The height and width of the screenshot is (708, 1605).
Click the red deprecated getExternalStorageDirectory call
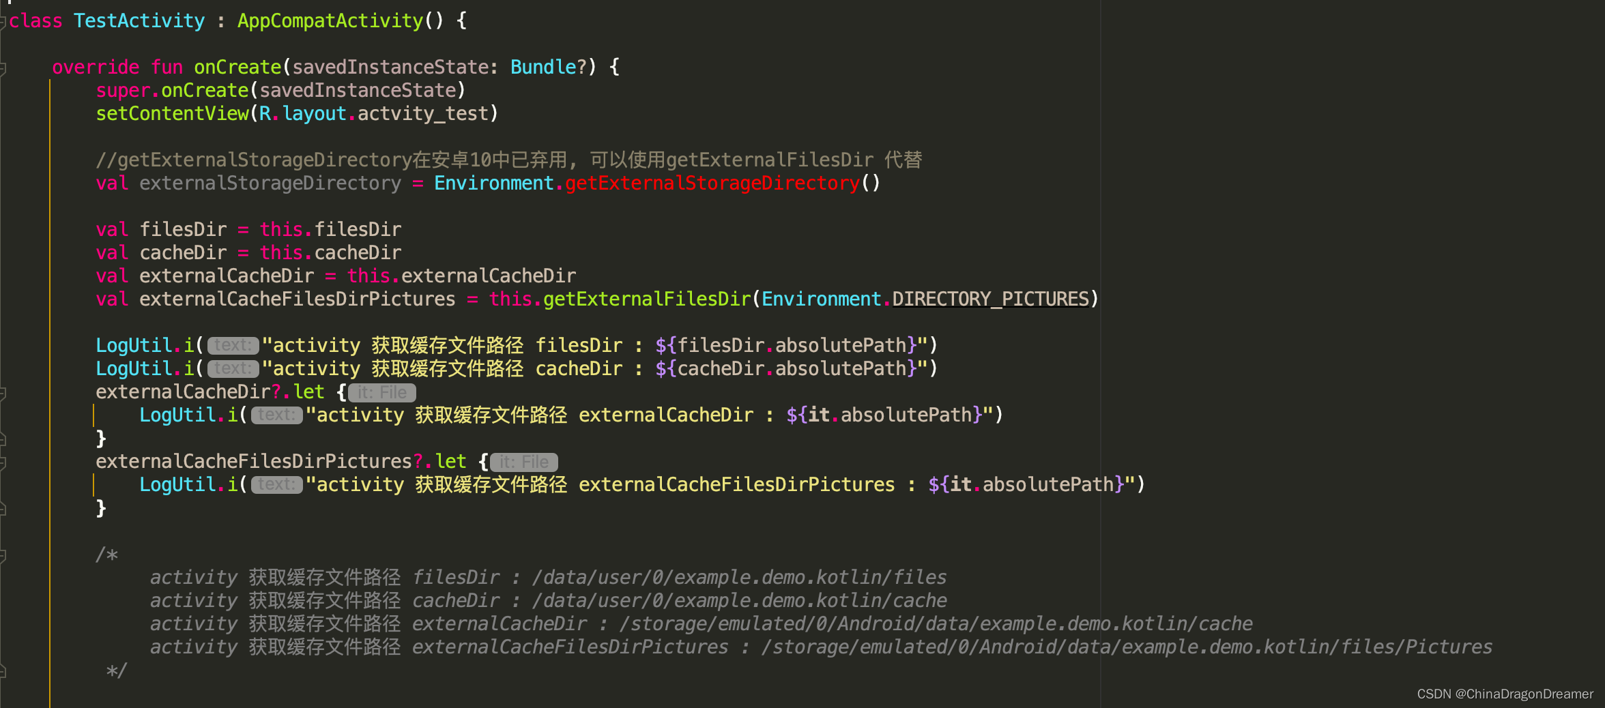pos(712,183)
